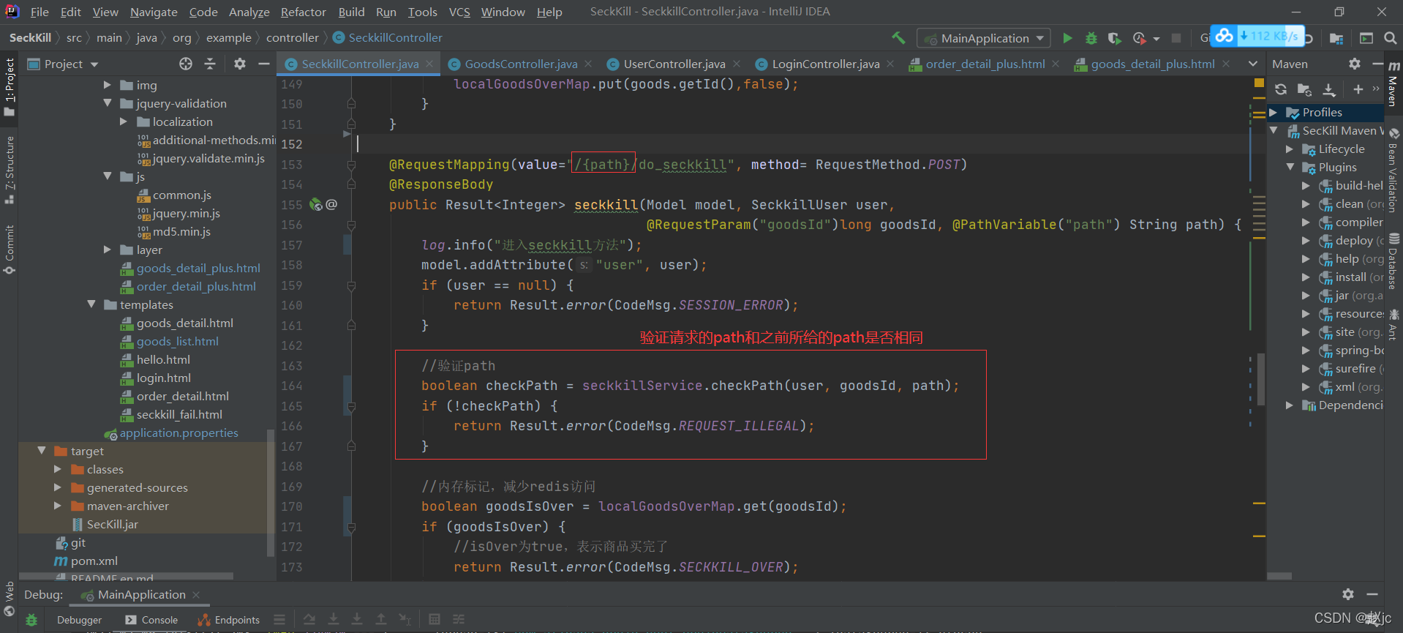Collapse Plugins node in Maven panel

1290,167
